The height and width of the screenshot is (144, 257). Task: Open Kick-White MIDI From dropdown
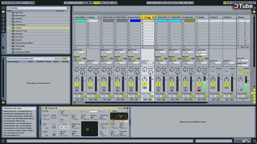[80, 52]
